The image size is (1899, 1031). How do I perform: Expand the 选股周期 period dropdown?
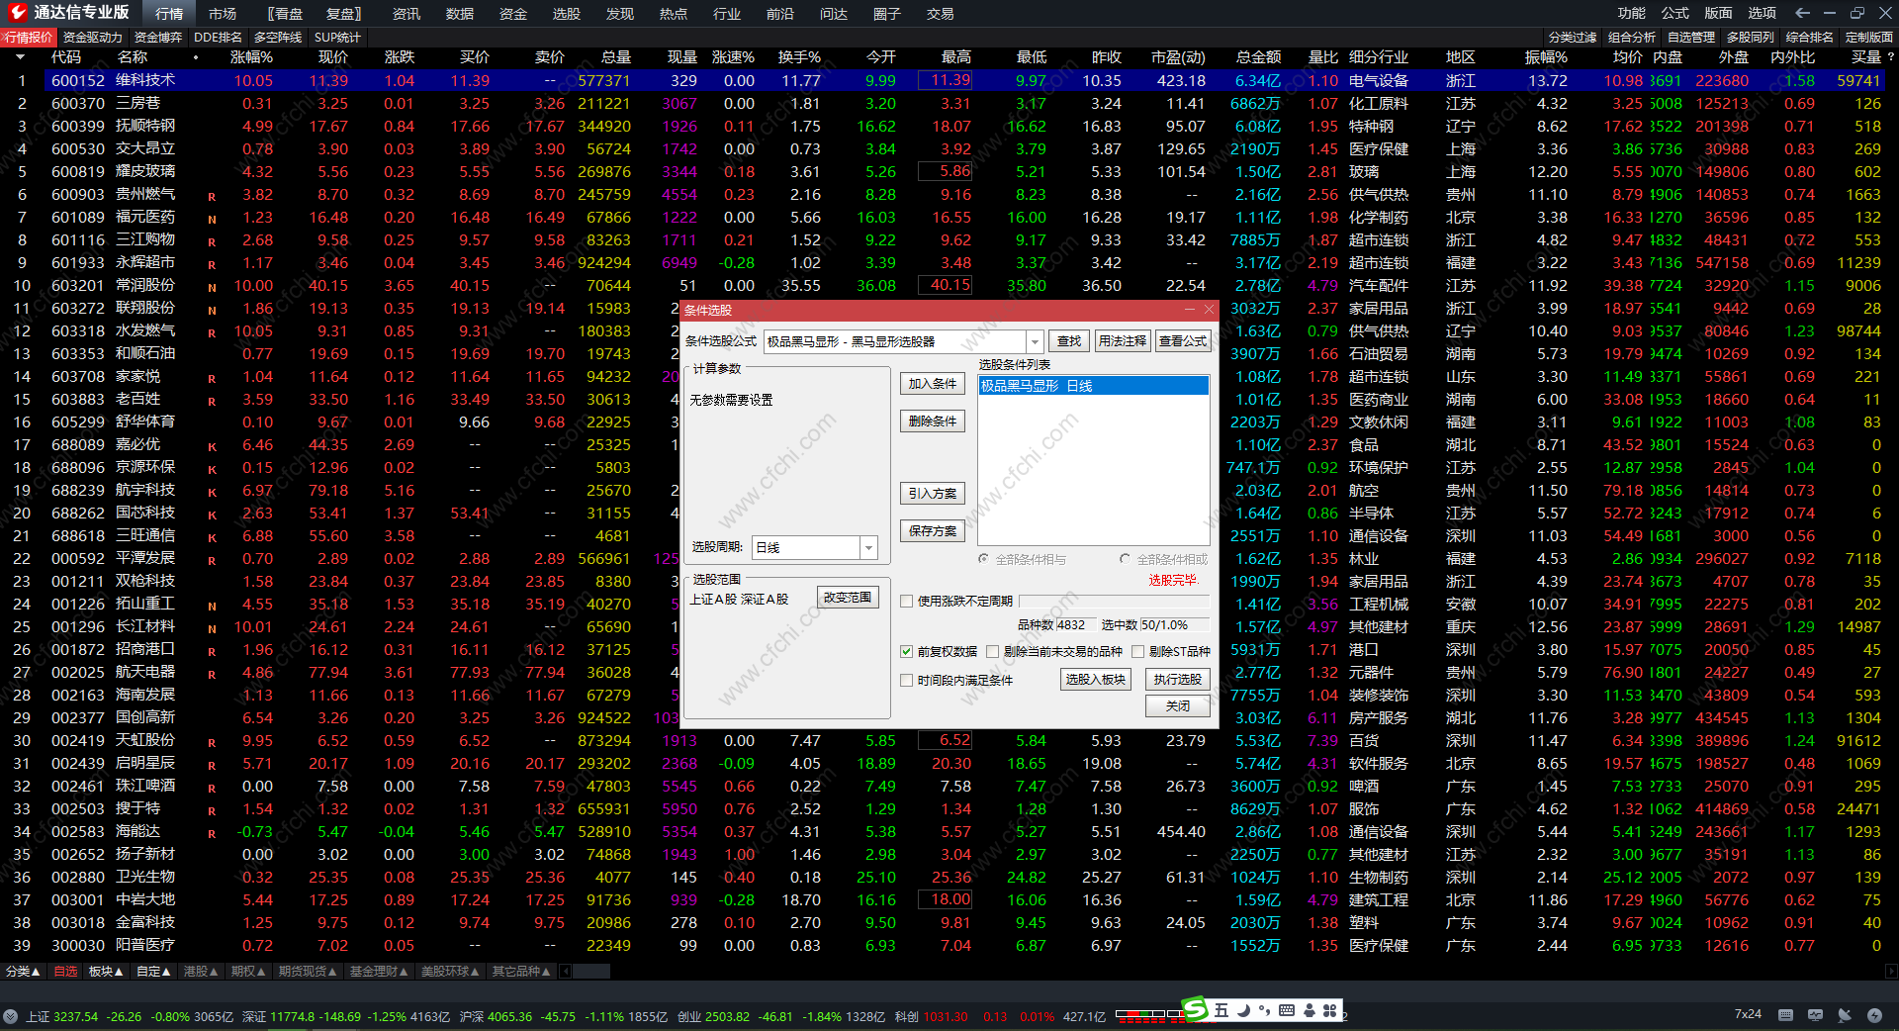pos(868,547)
